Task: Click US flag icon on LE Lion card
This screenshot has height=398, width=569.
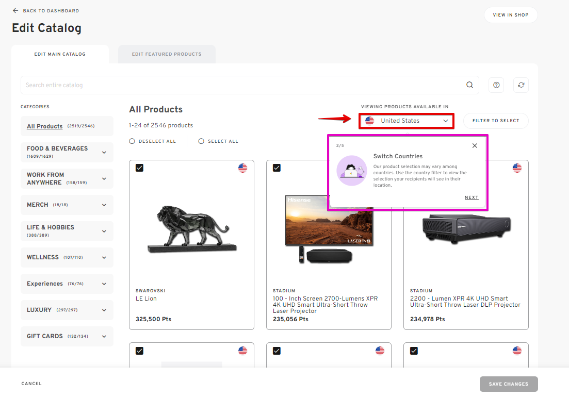Action: [243, 168]
